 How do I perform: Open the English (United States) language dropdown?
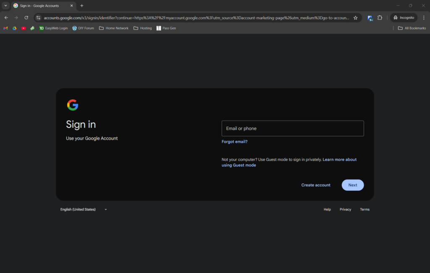coord(84,210)
